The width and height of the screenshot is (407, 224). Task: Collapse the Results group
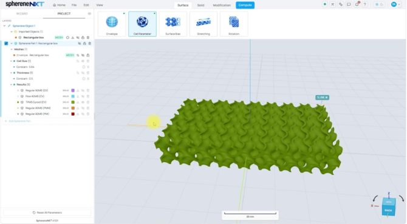11,84
